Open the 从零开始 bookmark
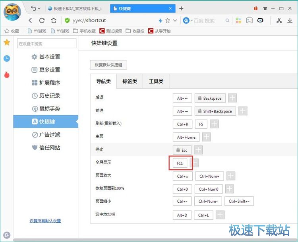The height and width of the screenshot is (242, 298). pyautogui.click(x=159, y=31)
